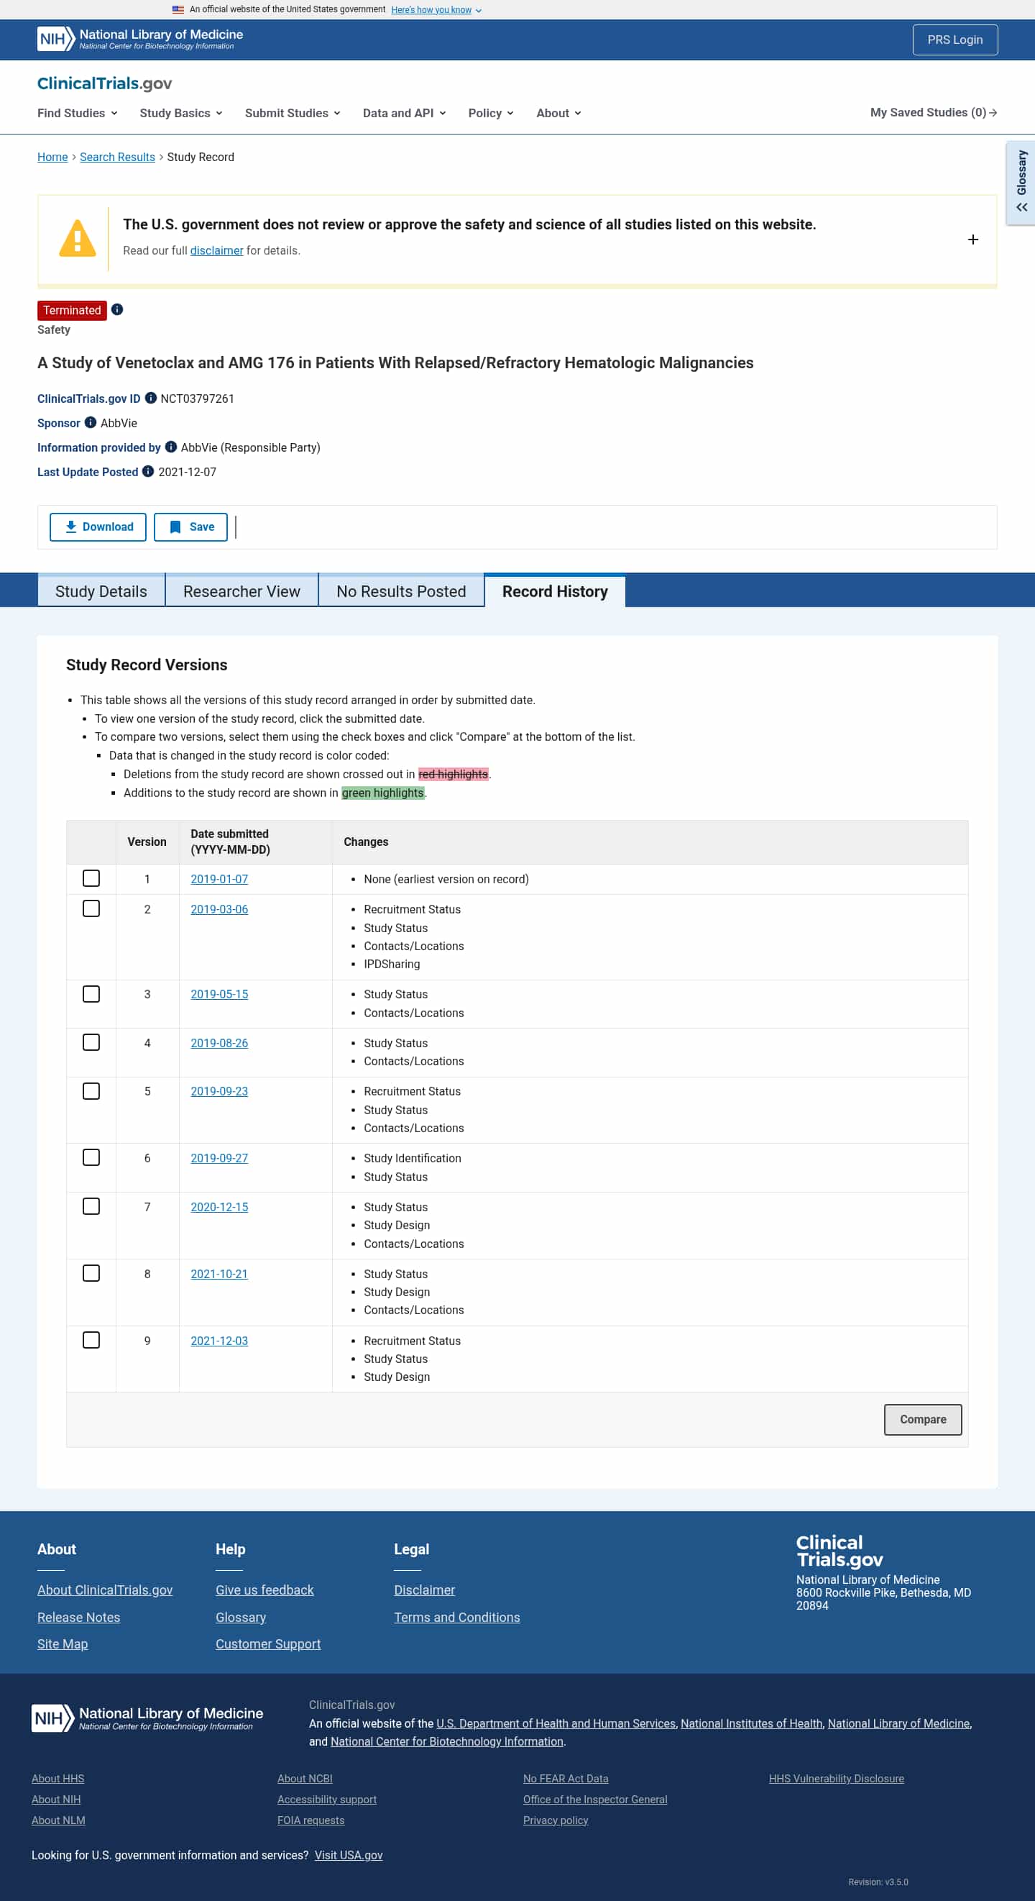This screenshot has height=1901, width=1035.
Task: Click info icon beside Information provided by
Action: coord(170,447)
